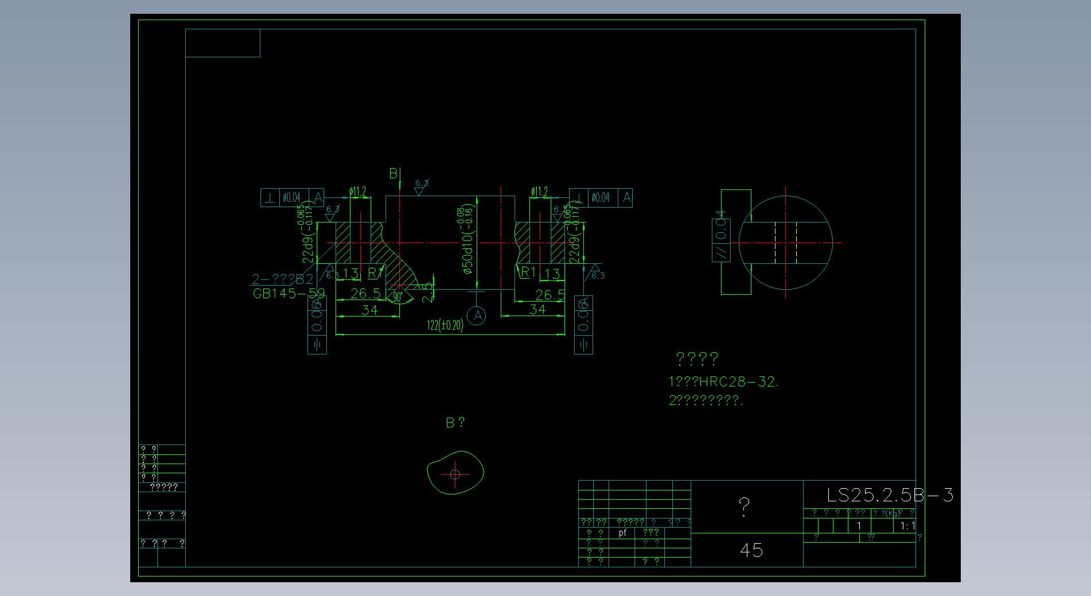
Task: Click the material value 45 in title block
Action: [x=751, y=551]
